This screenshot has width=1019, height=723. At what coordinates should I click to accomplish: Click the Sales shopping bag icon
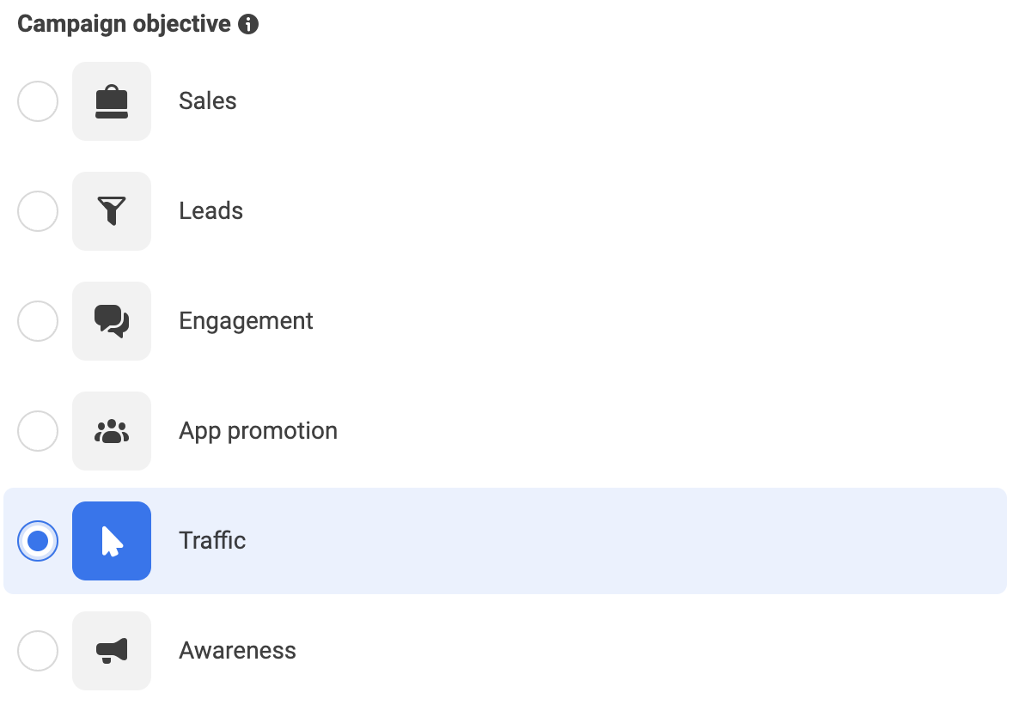[112, 101]
